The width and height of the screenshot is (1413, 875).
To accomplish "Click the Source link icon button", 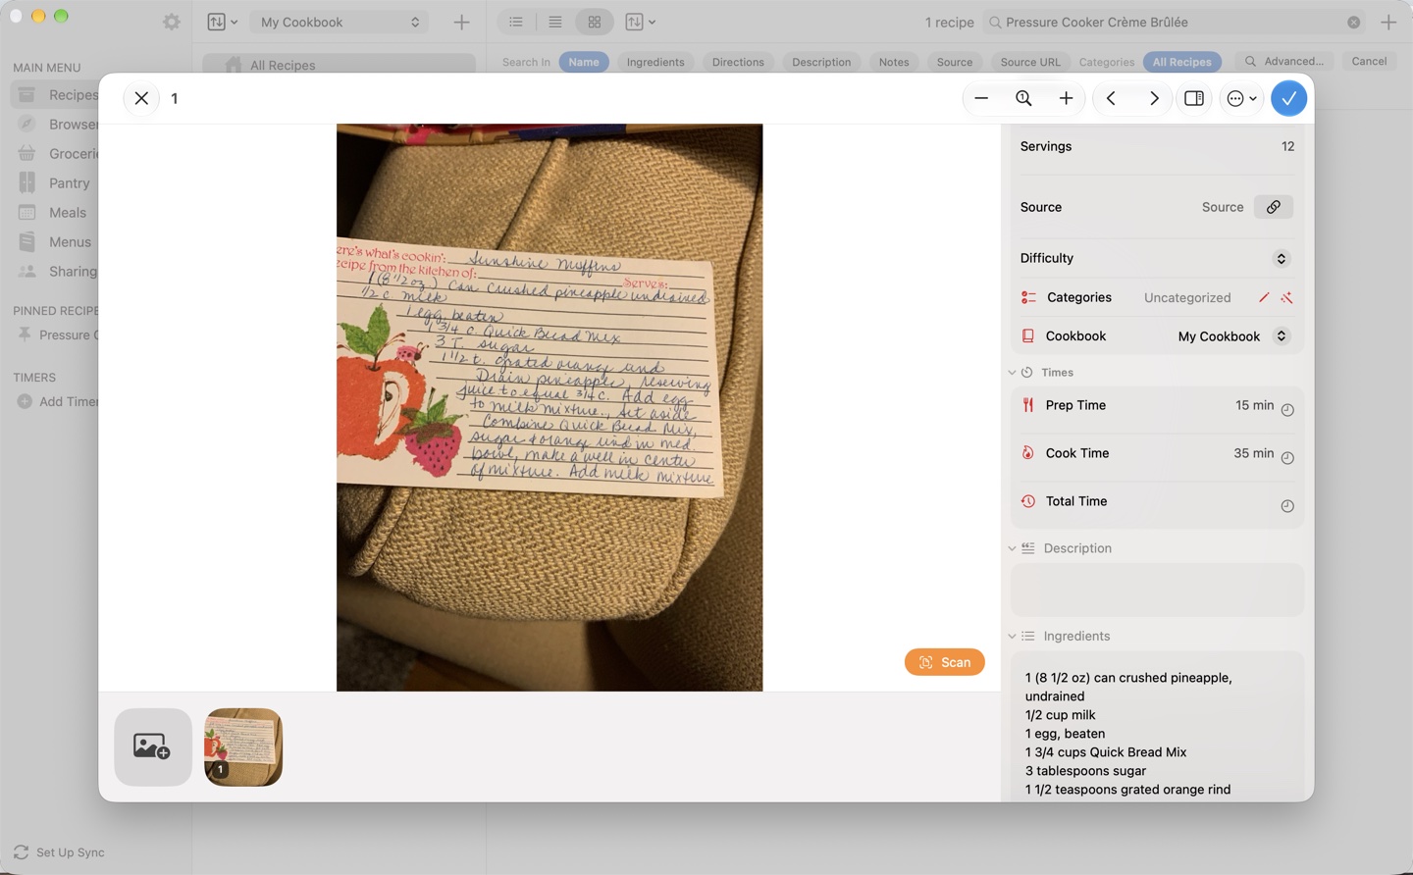I will click(1273, 207).
